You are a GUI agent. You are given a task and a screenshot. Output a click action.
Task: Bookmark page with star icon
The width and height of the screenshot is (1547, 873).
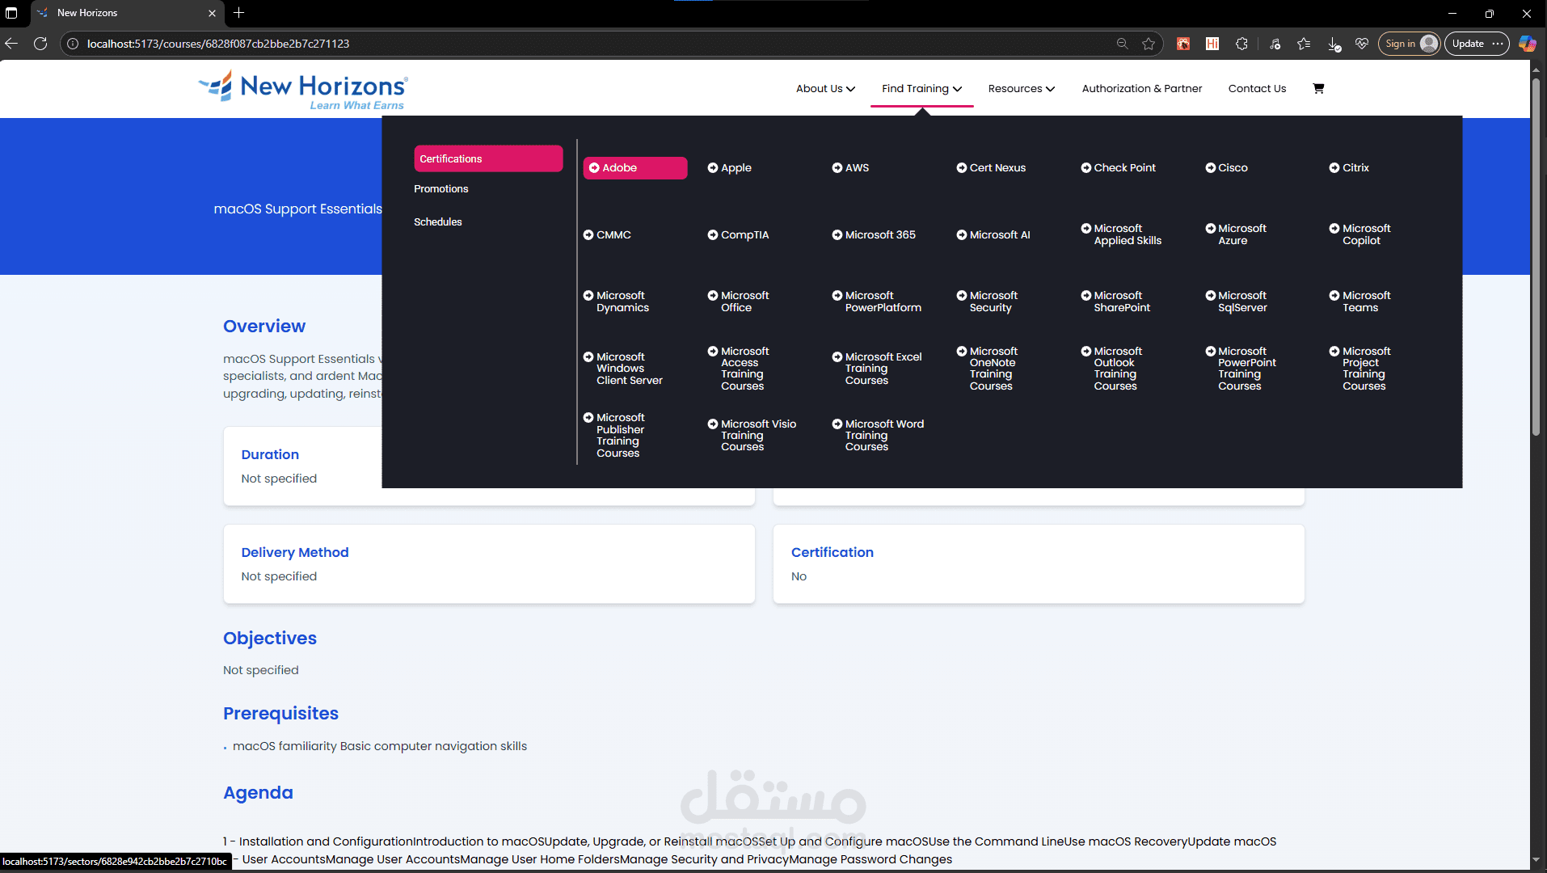coord(1149,44)
